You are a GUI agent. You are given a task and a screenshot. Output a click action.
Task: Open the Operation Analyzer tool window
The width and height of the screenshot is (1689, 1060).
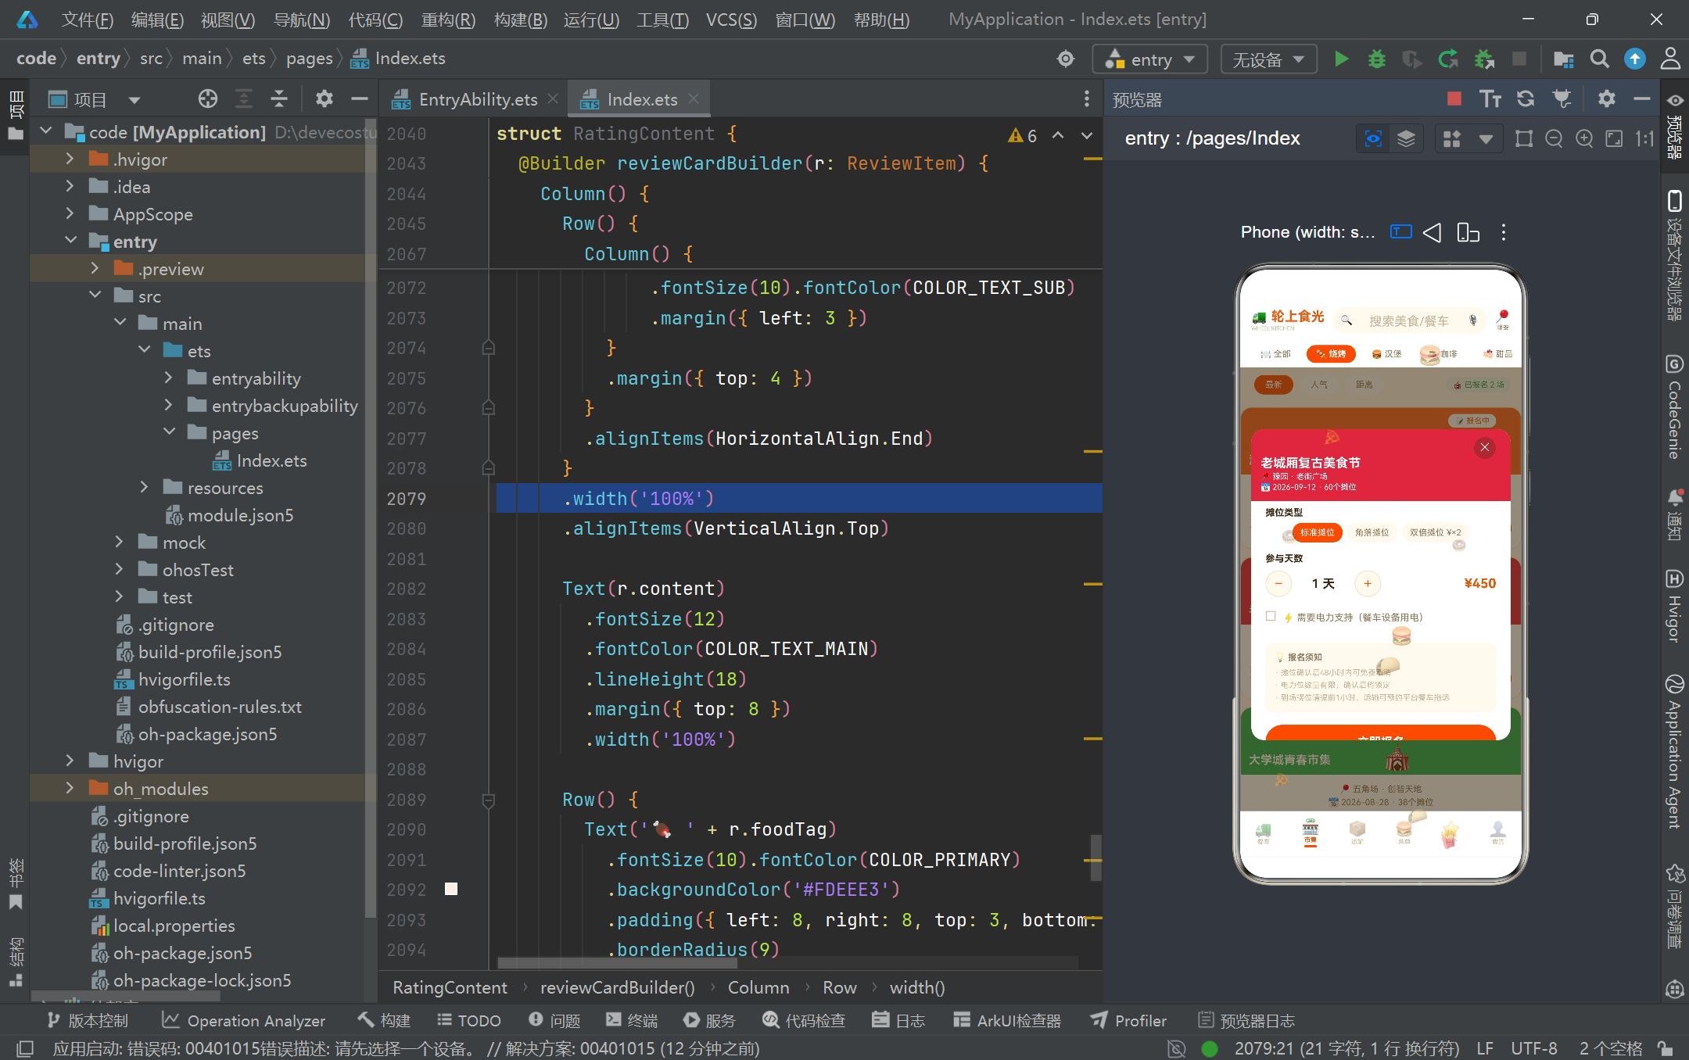click(x=243, y=1020)
